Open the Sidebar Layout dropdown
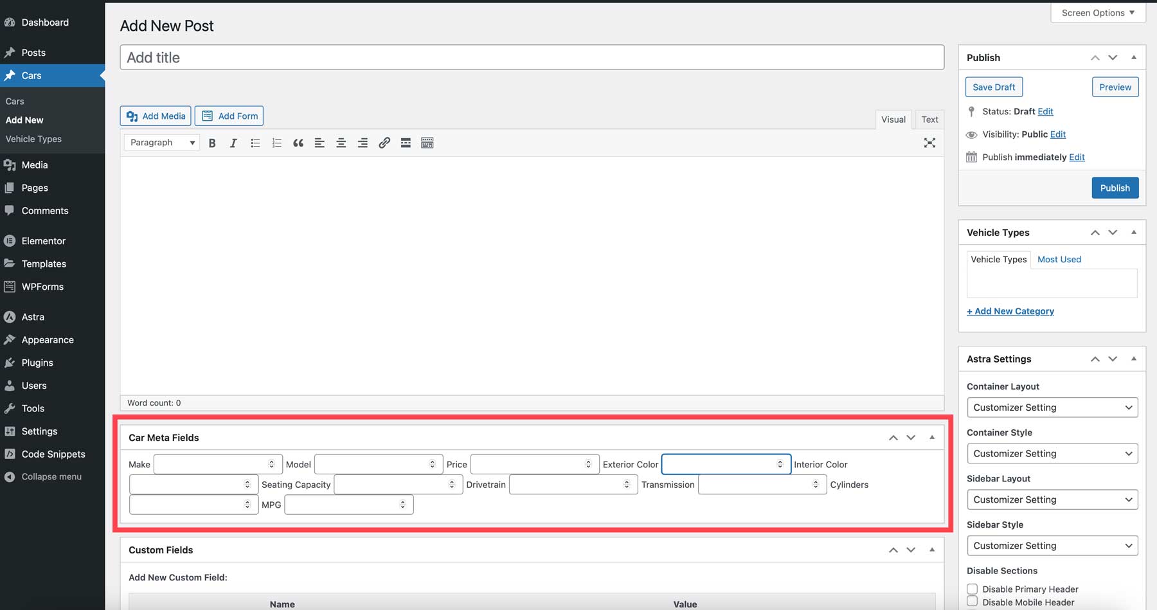The image size is (1157, 610). [1052, 499]
